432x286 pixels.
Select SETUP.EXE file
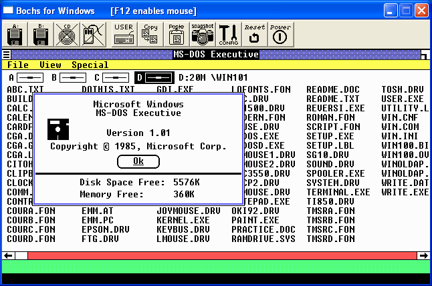[x=330, y=136]
